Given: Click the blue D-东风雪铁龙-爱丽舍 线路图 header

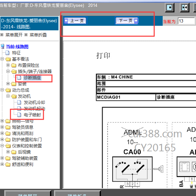Looking at the screenshot, I should (x=29, y=23).
